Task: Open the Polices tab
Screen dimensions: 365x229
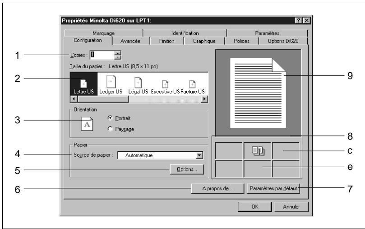Action: click(x=242, y=41)
